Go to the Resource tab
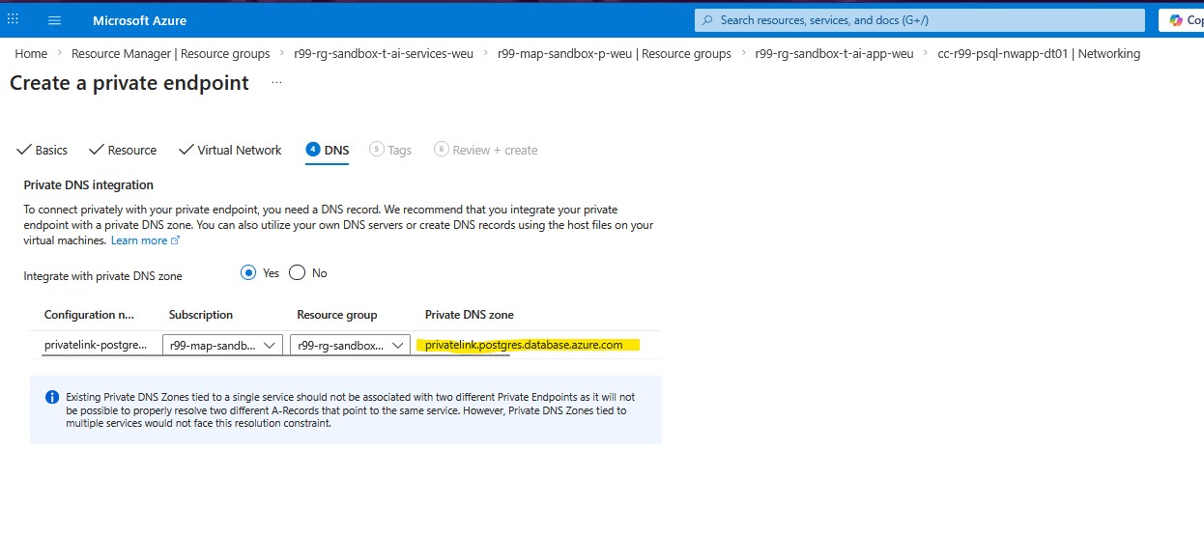Image resolution: width=1204 pixels, height=535 pixels. (123, 150)
